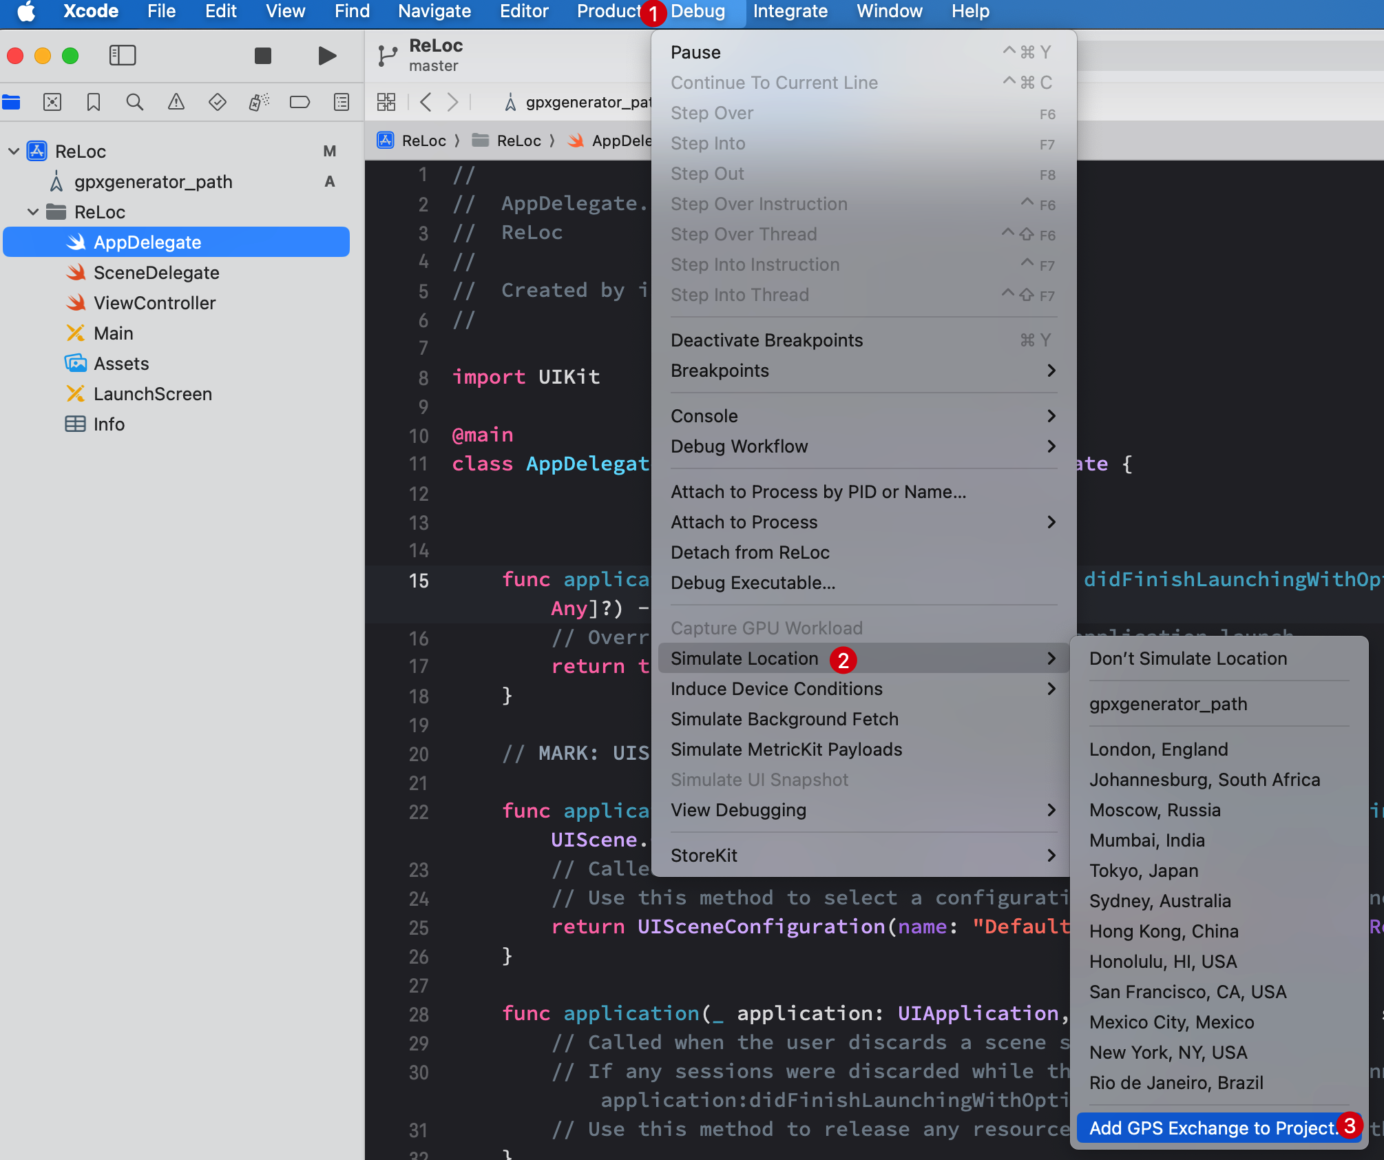Open the Breakpoint navigator icon
Viewport: 1384px width, 1160px height.
click(x=300, y=103)
